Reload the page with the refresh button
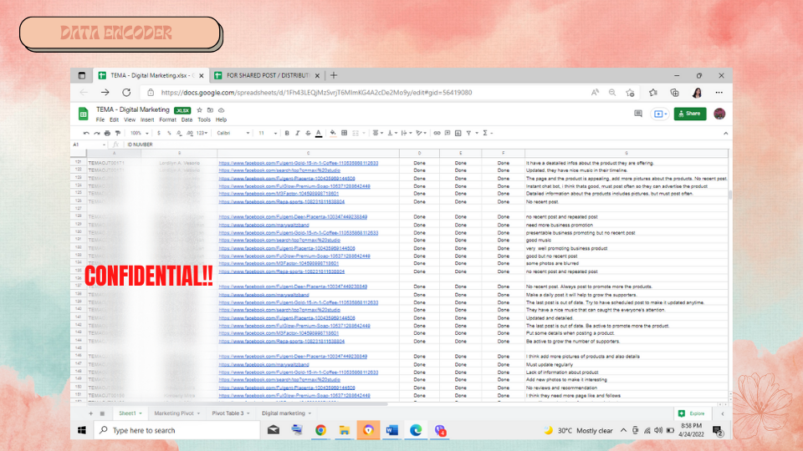803x451 pixels. tap(126, 93)
